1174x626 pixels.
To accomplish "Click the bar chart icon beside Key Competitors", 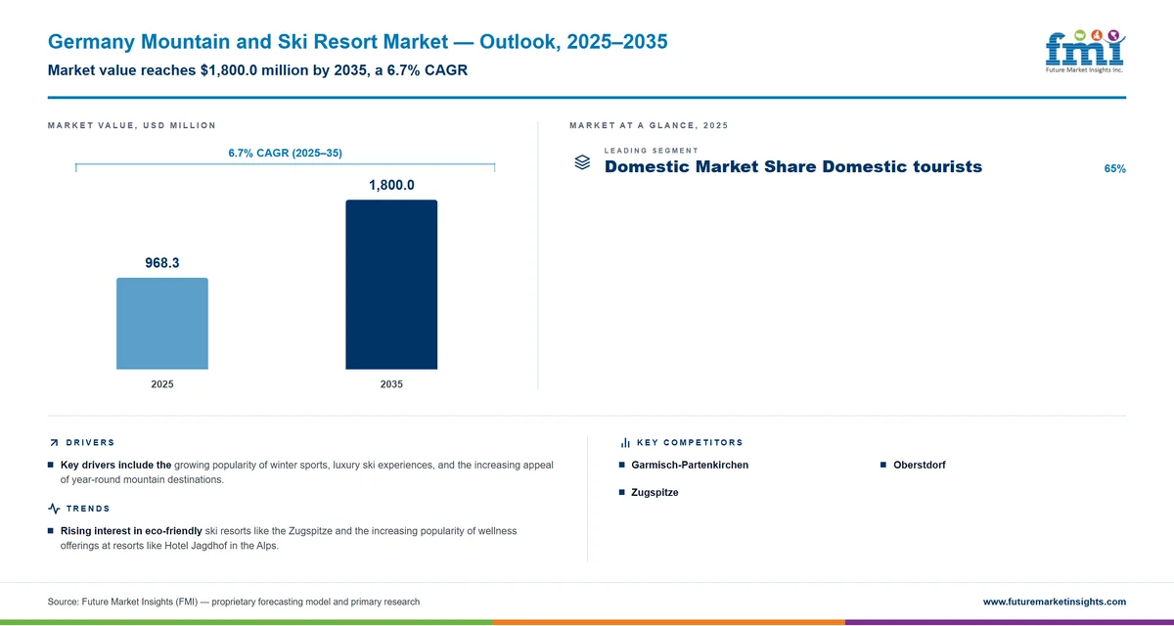I will (625, 443).
